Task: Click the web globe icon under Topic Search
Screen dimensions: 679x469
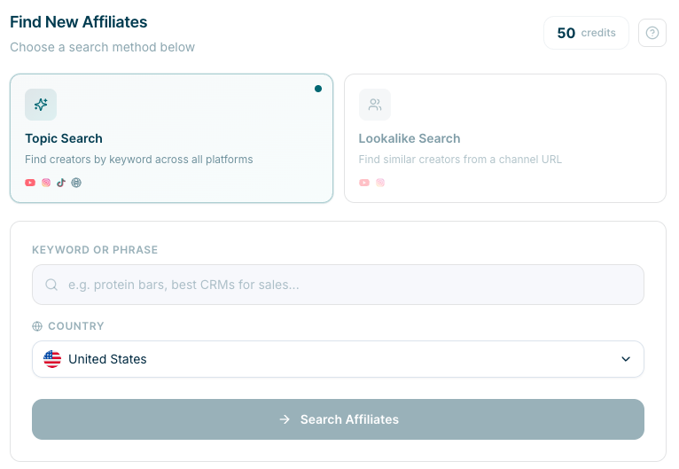Action: (76, 183)
